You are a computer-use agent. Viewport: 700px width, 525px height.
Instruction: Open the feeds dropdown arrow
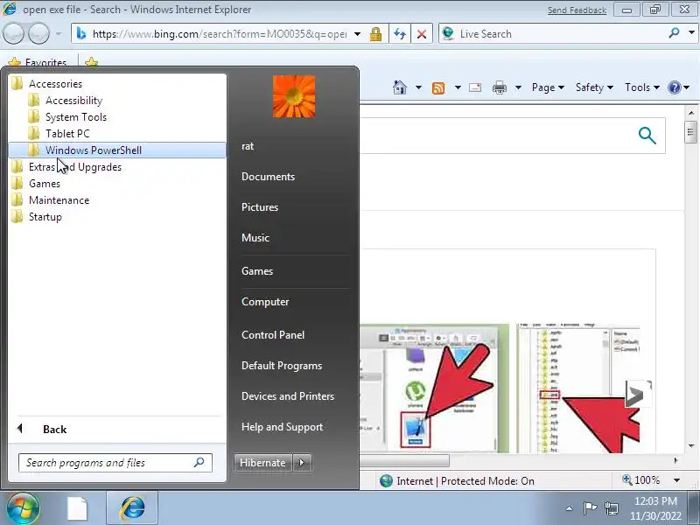pos(458,87)
